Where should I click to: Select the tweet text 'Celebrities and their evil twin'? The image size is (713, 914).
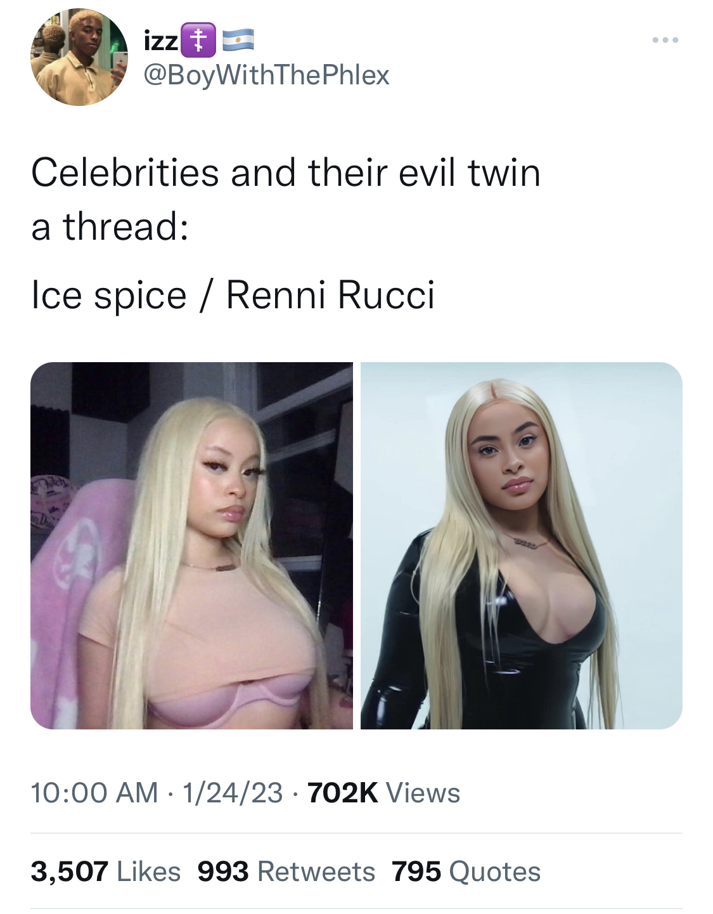click(286, 173)
